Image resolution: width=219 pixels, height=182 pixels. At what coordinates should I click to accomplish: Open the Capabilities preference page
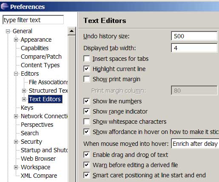pos(34,48)
